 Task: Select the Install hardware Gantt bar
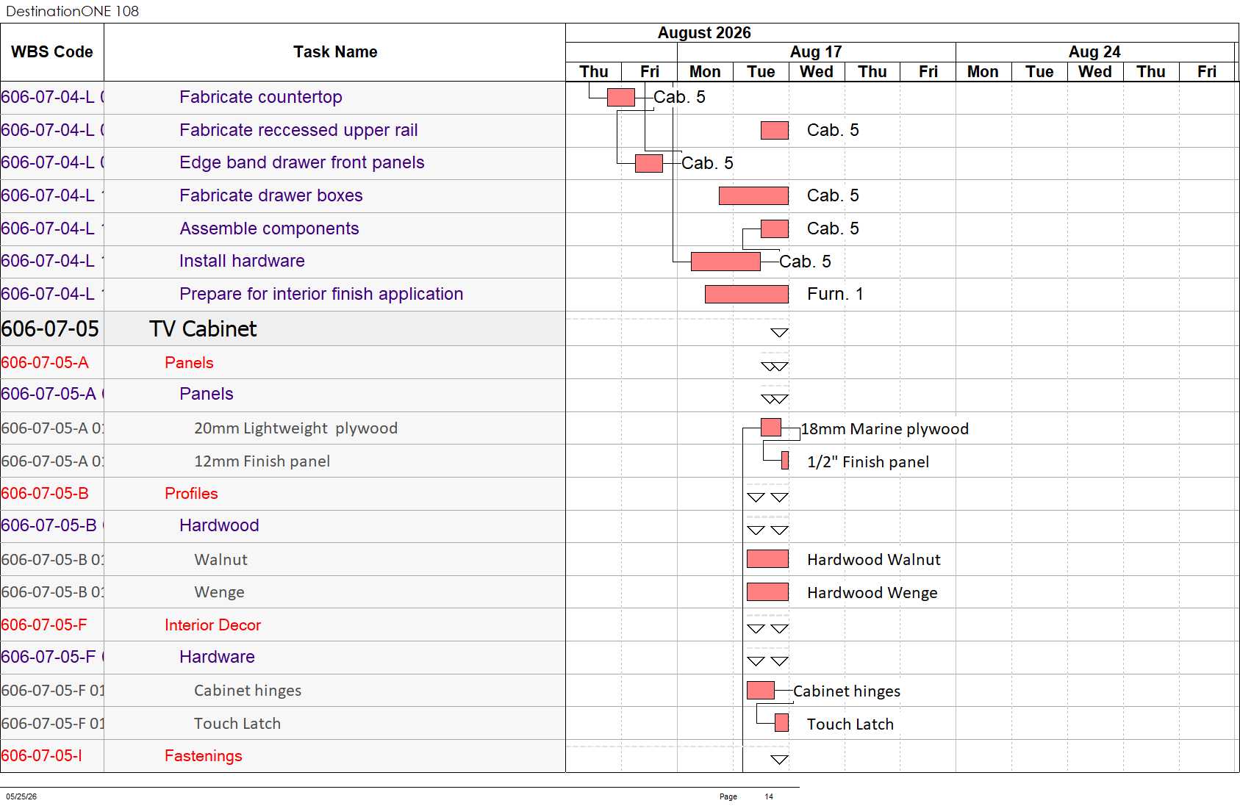pos(726,262)
